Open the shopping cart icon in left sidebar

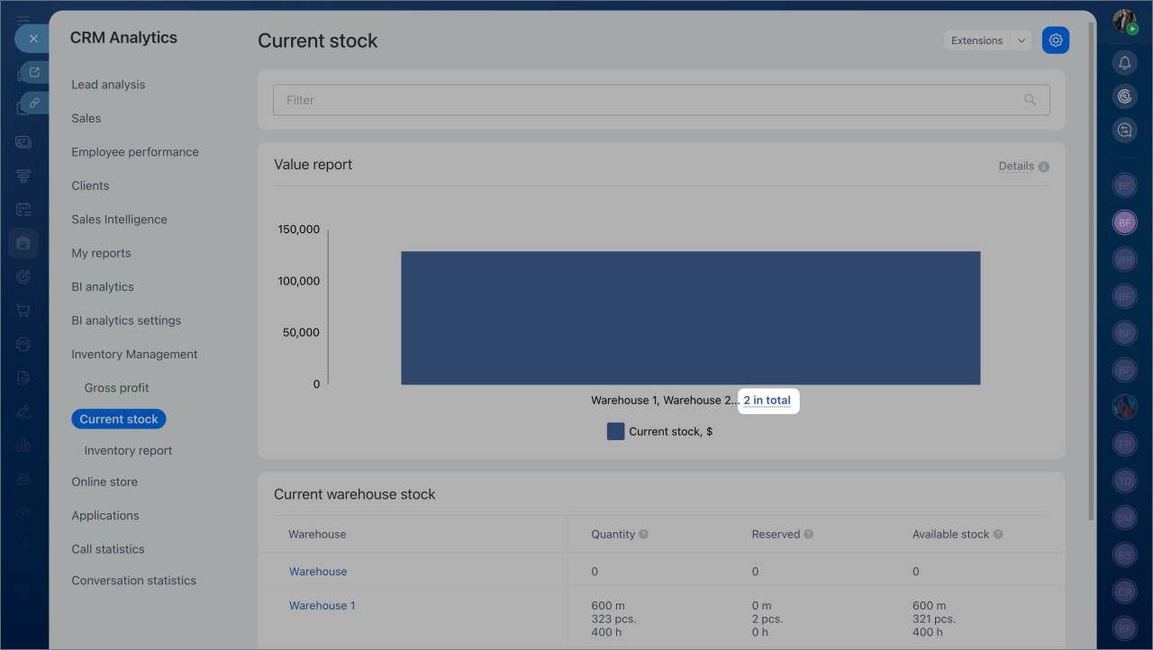click(x=23, y=311)
